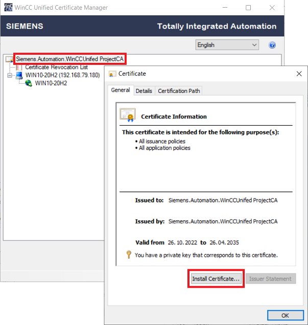Click the valid-from date 26.10.2022
This screenshot has width=308, height=325.
pyautogui.click(x=182, y=243)
